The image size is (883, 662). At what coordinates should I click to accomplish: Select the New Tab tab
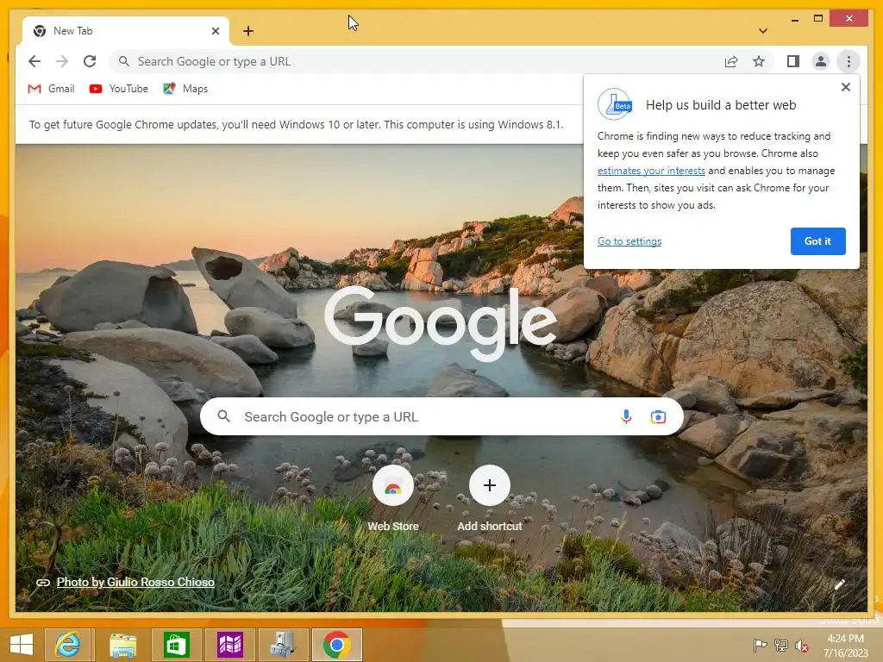(126, 31)
